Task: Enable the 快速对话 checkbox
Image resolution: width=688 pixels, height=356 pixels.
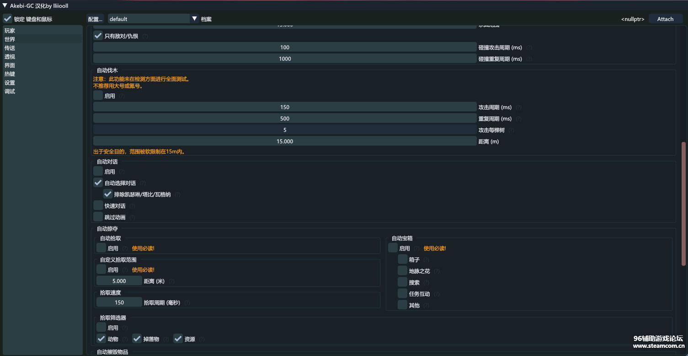Action: (x=98, y=205)
